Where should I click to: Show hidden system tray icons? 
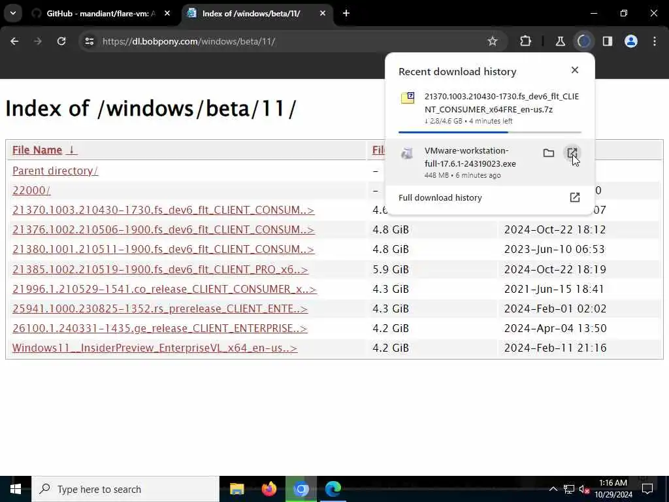pos(553,489)
